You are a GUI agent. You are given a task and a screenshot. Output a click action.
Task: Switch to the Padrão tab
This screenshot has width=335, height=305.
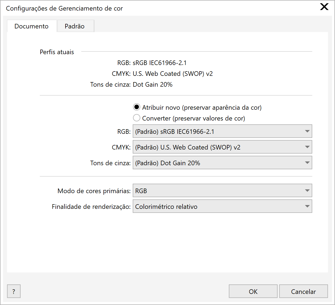75,26
